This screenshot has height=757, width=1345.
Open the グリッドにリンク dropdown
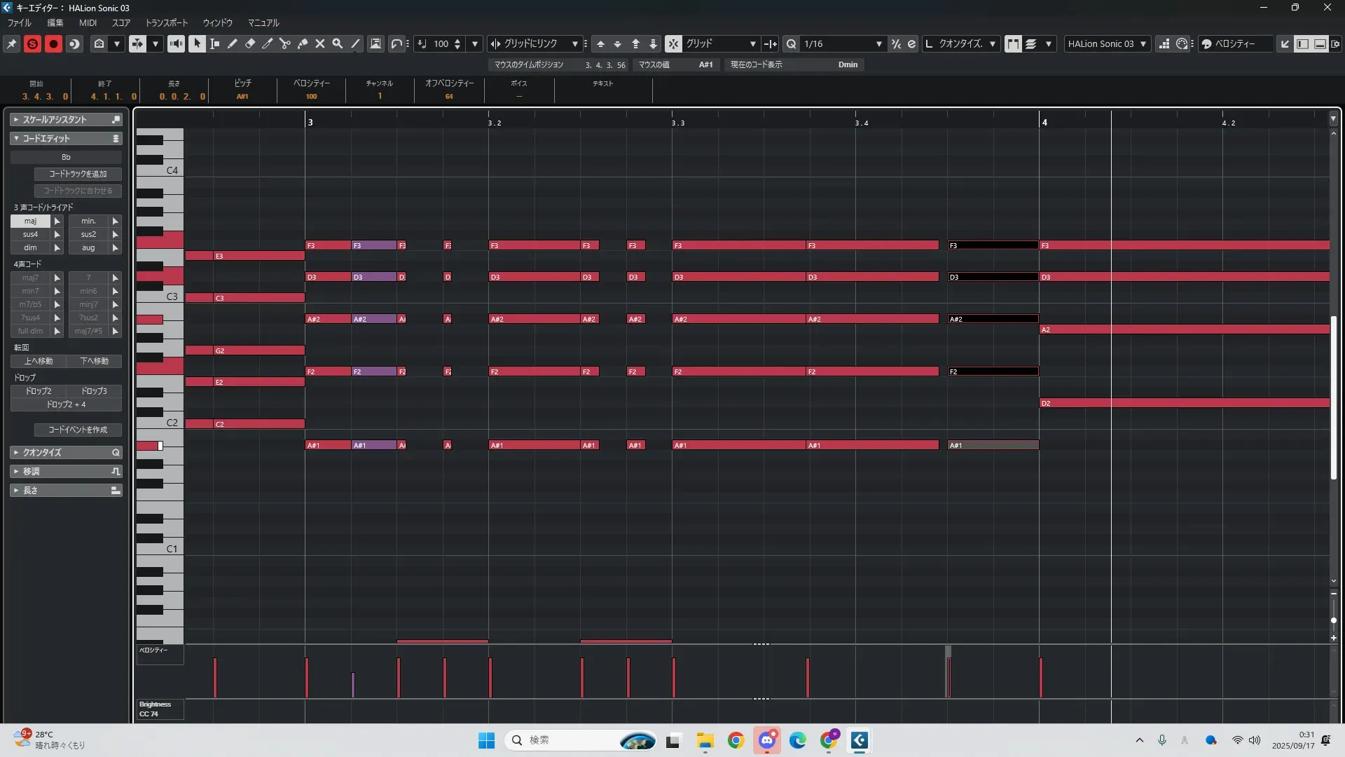pos(574,43)
